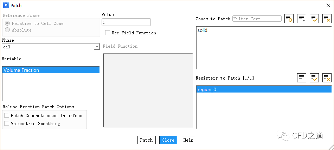Click the Value input field
Image resolution: width=334 pixels, height=150 pixels.
click(x=126, y=22)
